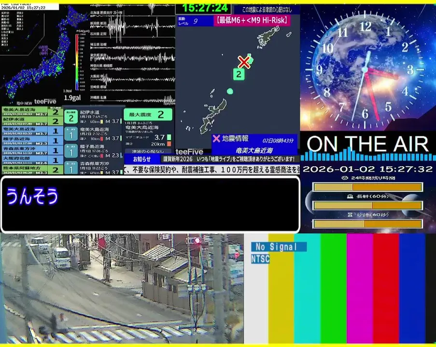Click the NTSC label
The image size is (436, 347).
pos(260,259)
